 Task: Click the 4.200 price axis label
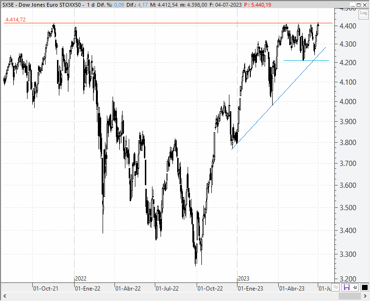(x=348, y=63)
